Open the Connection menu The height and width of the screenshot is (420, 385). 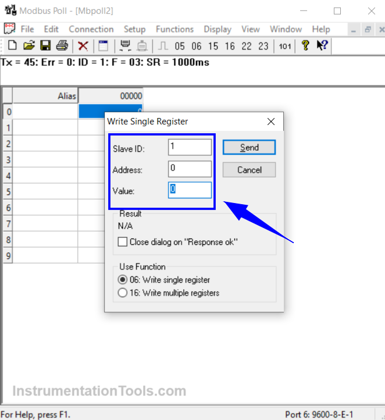pos(91,29)
